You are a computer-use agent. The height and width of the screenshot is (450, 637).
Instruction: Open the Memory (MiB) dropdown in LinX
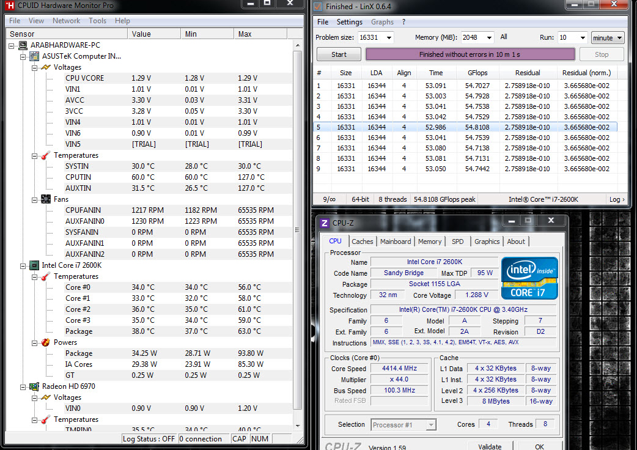pyautogui.click(x=489, y=38)
